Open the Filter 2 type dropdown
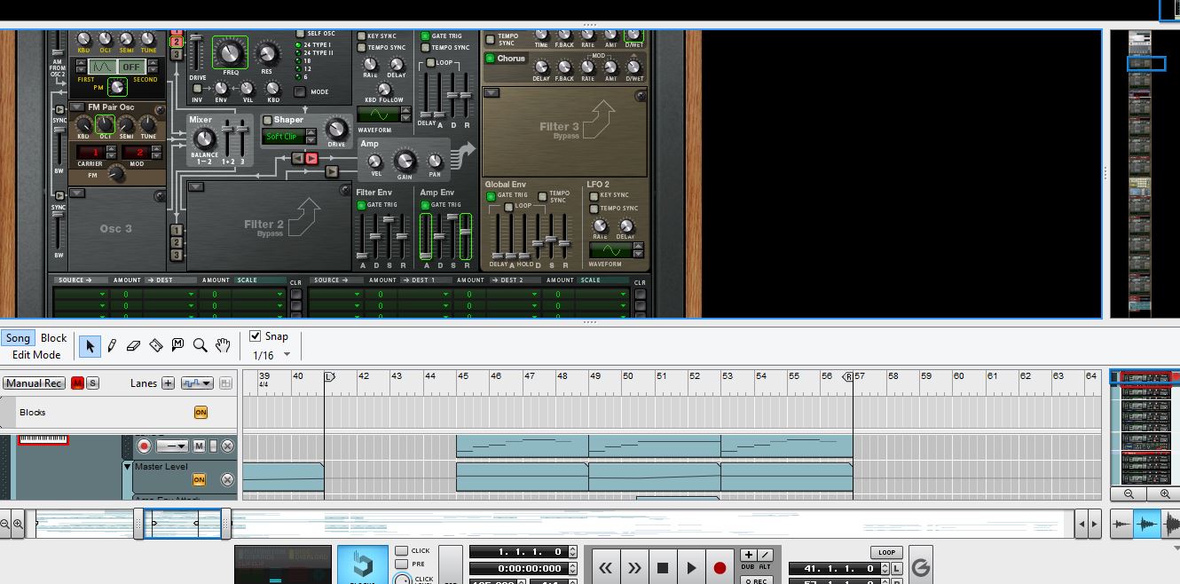 (195, 187)
